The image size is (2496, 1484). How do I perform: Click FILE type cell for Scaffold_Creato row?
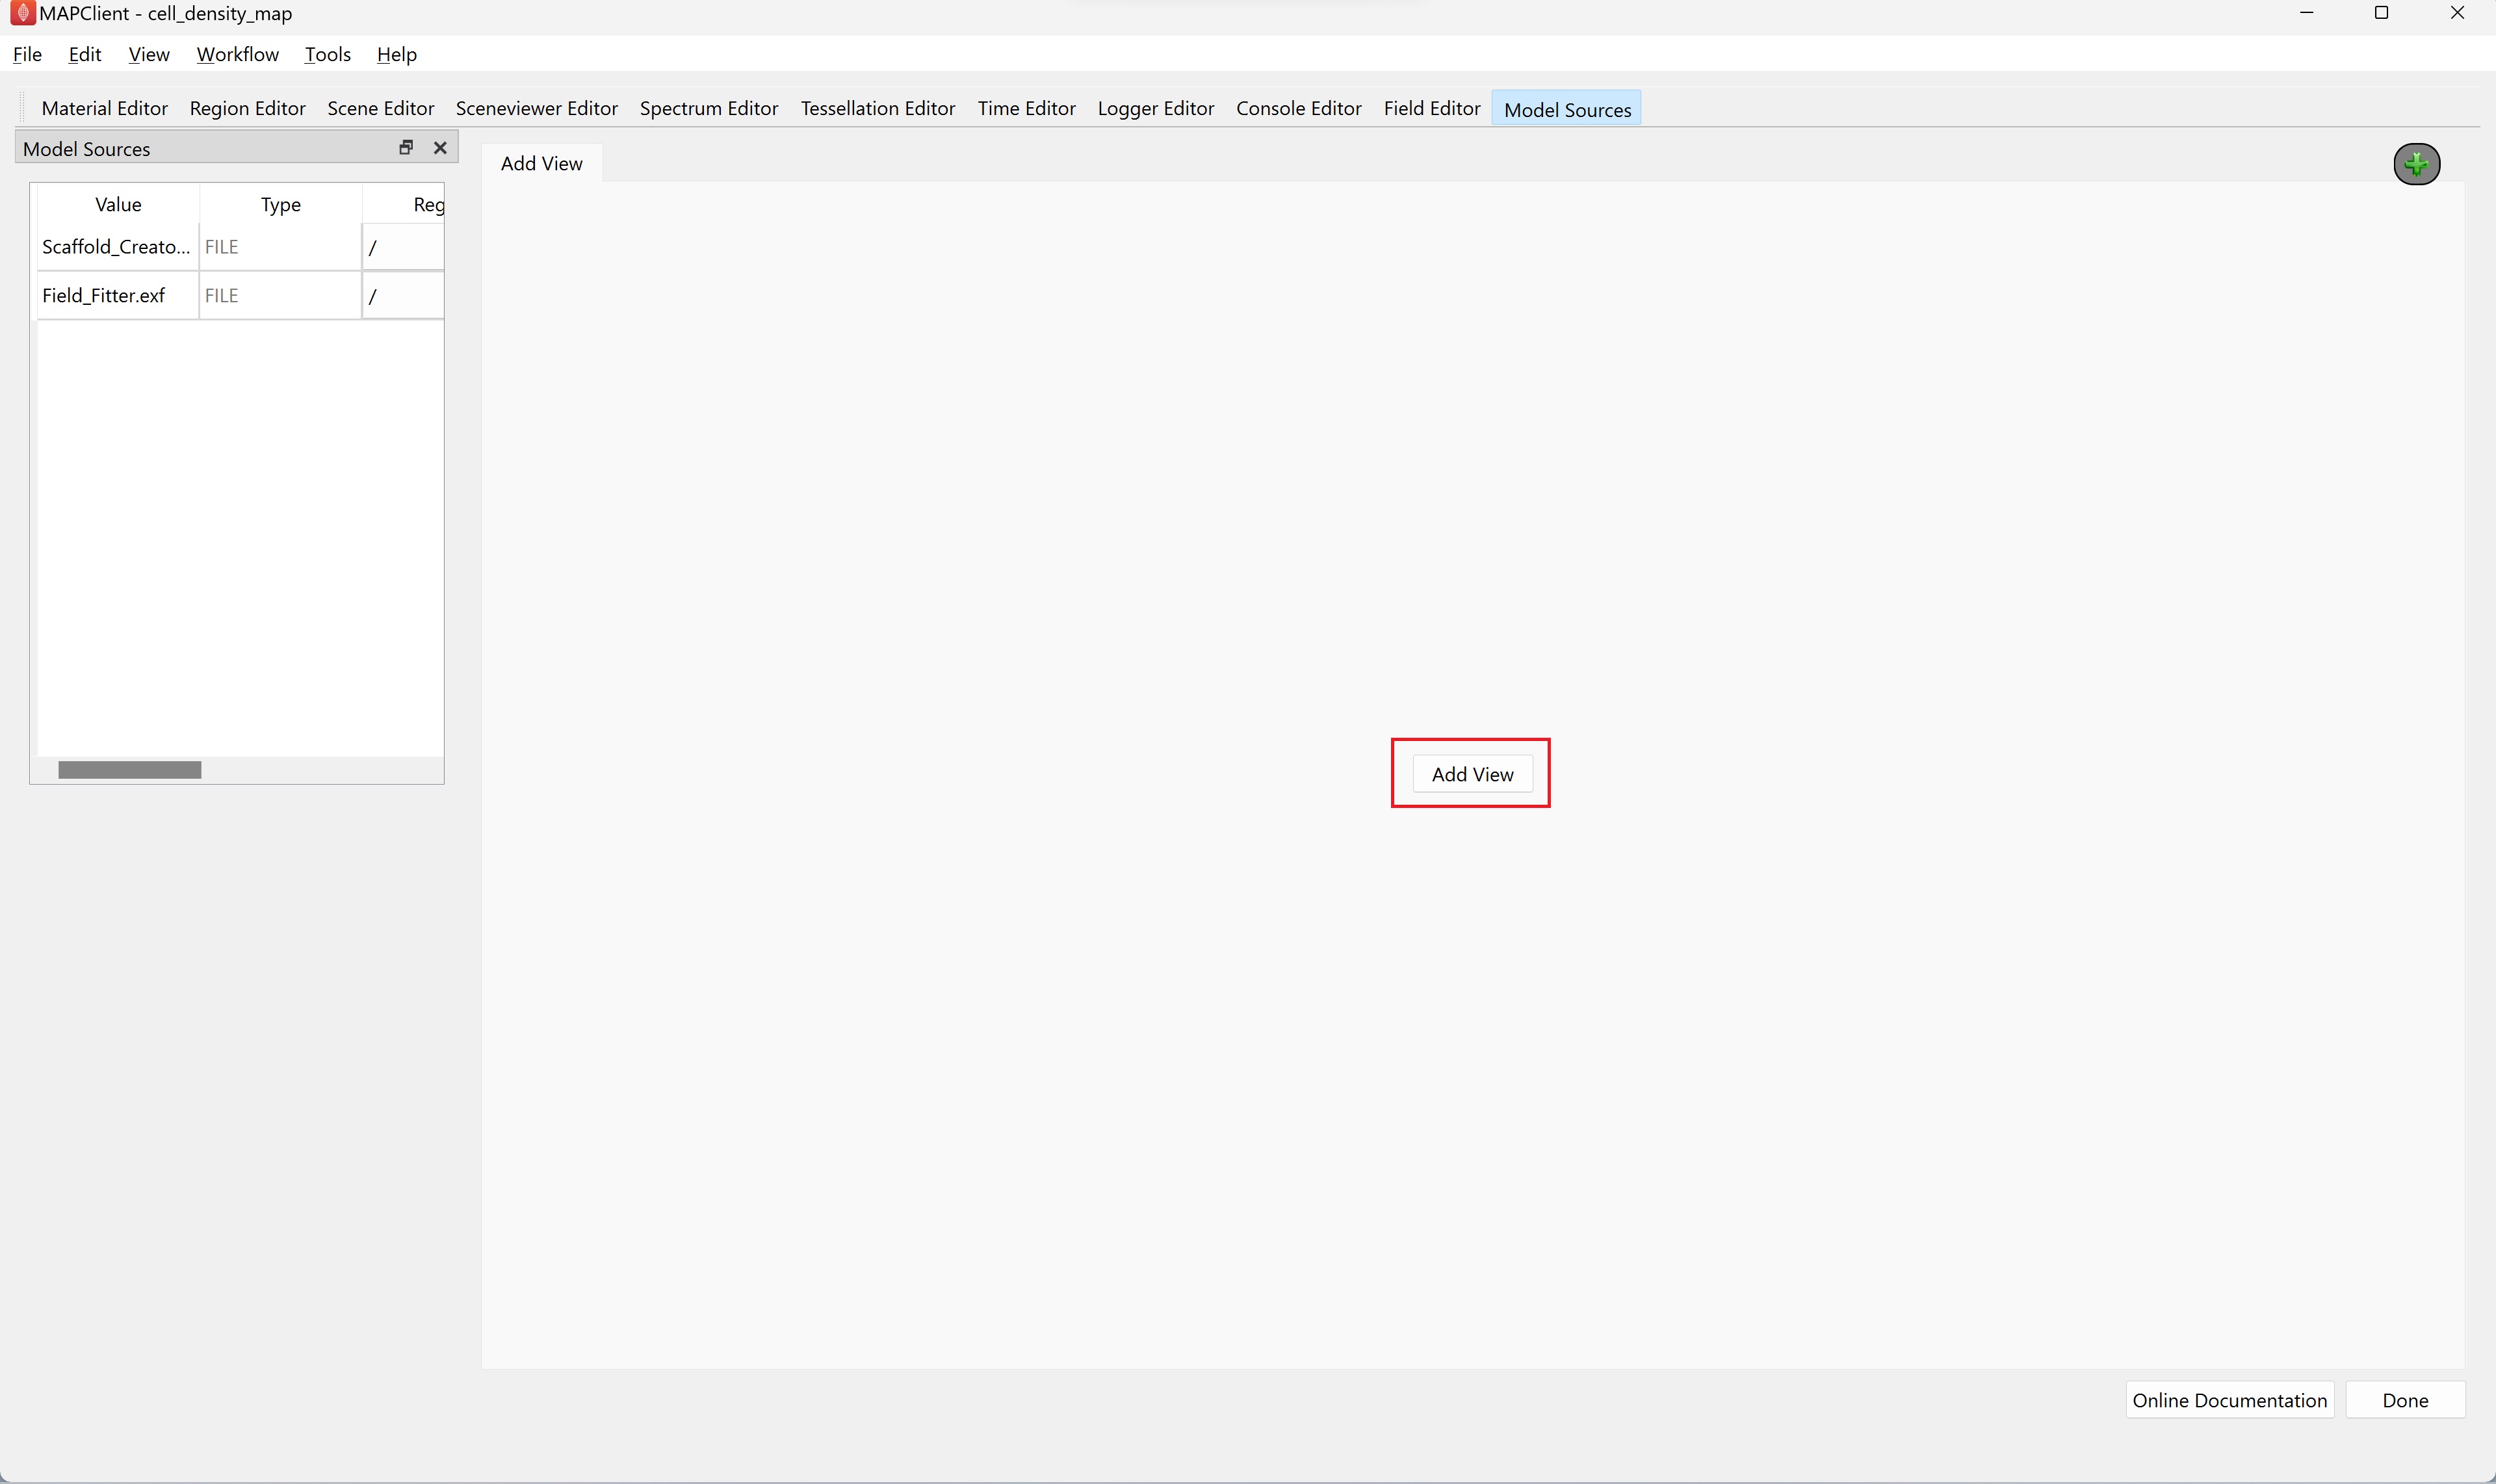tap(280, 247)
